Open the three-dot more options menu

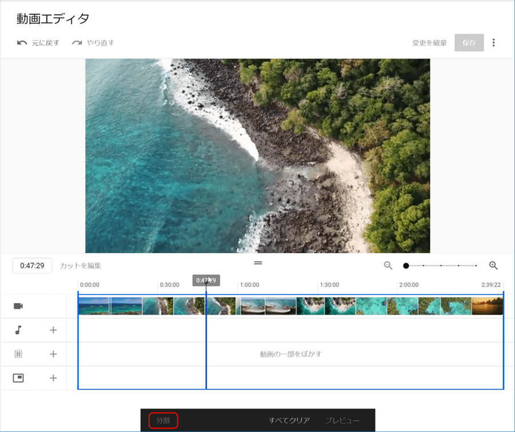point(494,43)
